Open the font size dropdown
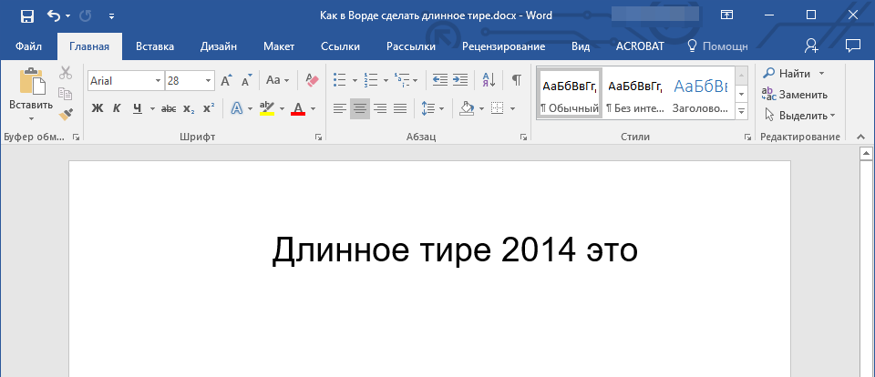The height and width of the screenshot is (377, 875). (209, 80)
